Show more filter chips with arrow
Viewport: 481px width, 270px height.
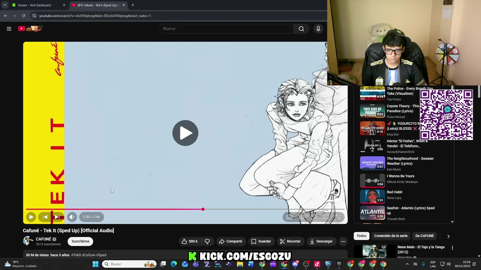tap(448, 236)
